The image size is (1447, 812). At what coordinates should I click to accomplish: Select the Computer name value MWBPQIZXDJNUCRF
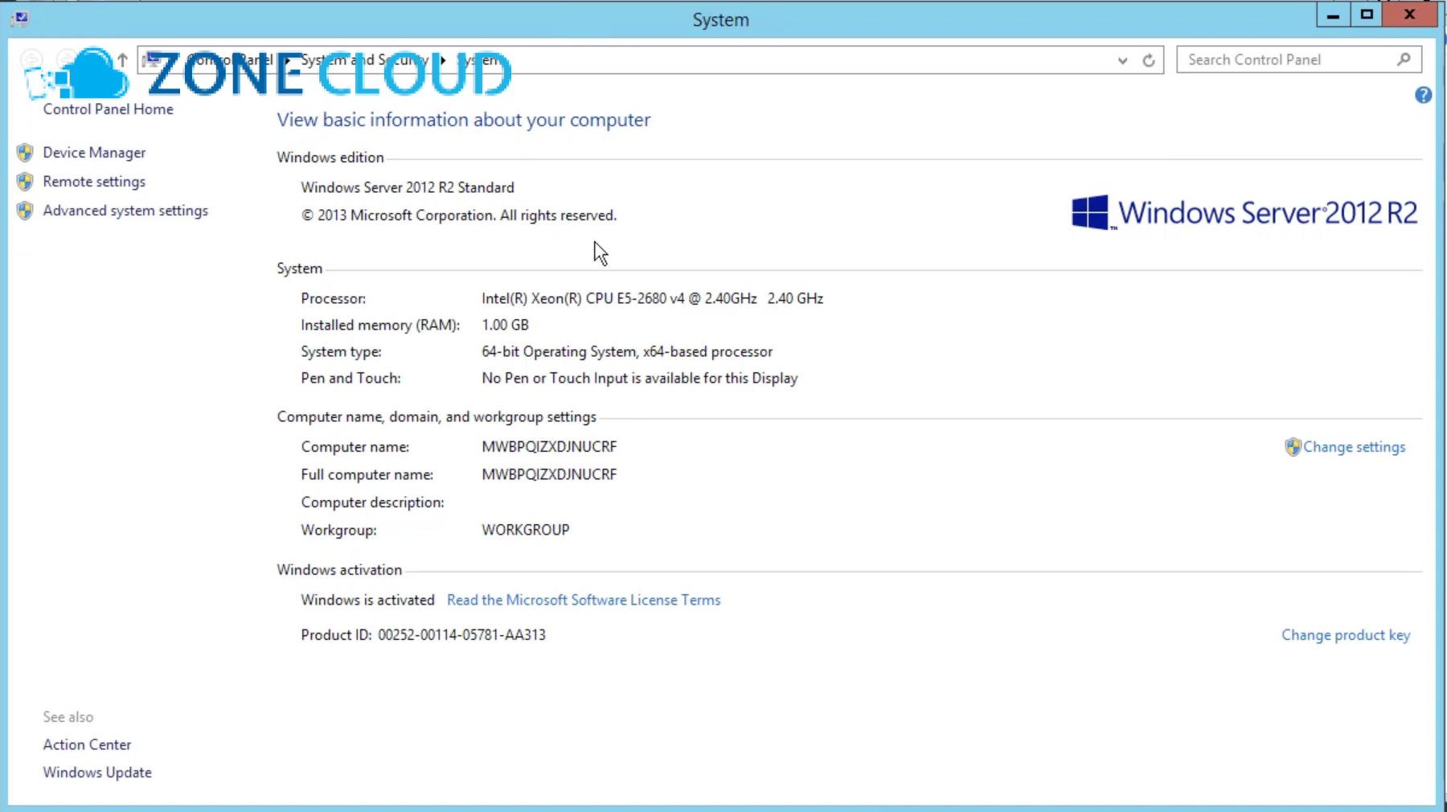tap(549, 447)
